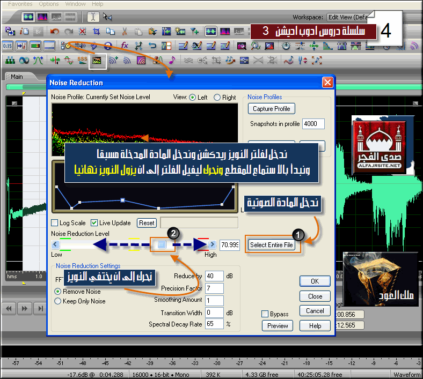Viewport: 423px width, 379px height.
Task: Select the Main panel tab
Action: tap(17, 77)
